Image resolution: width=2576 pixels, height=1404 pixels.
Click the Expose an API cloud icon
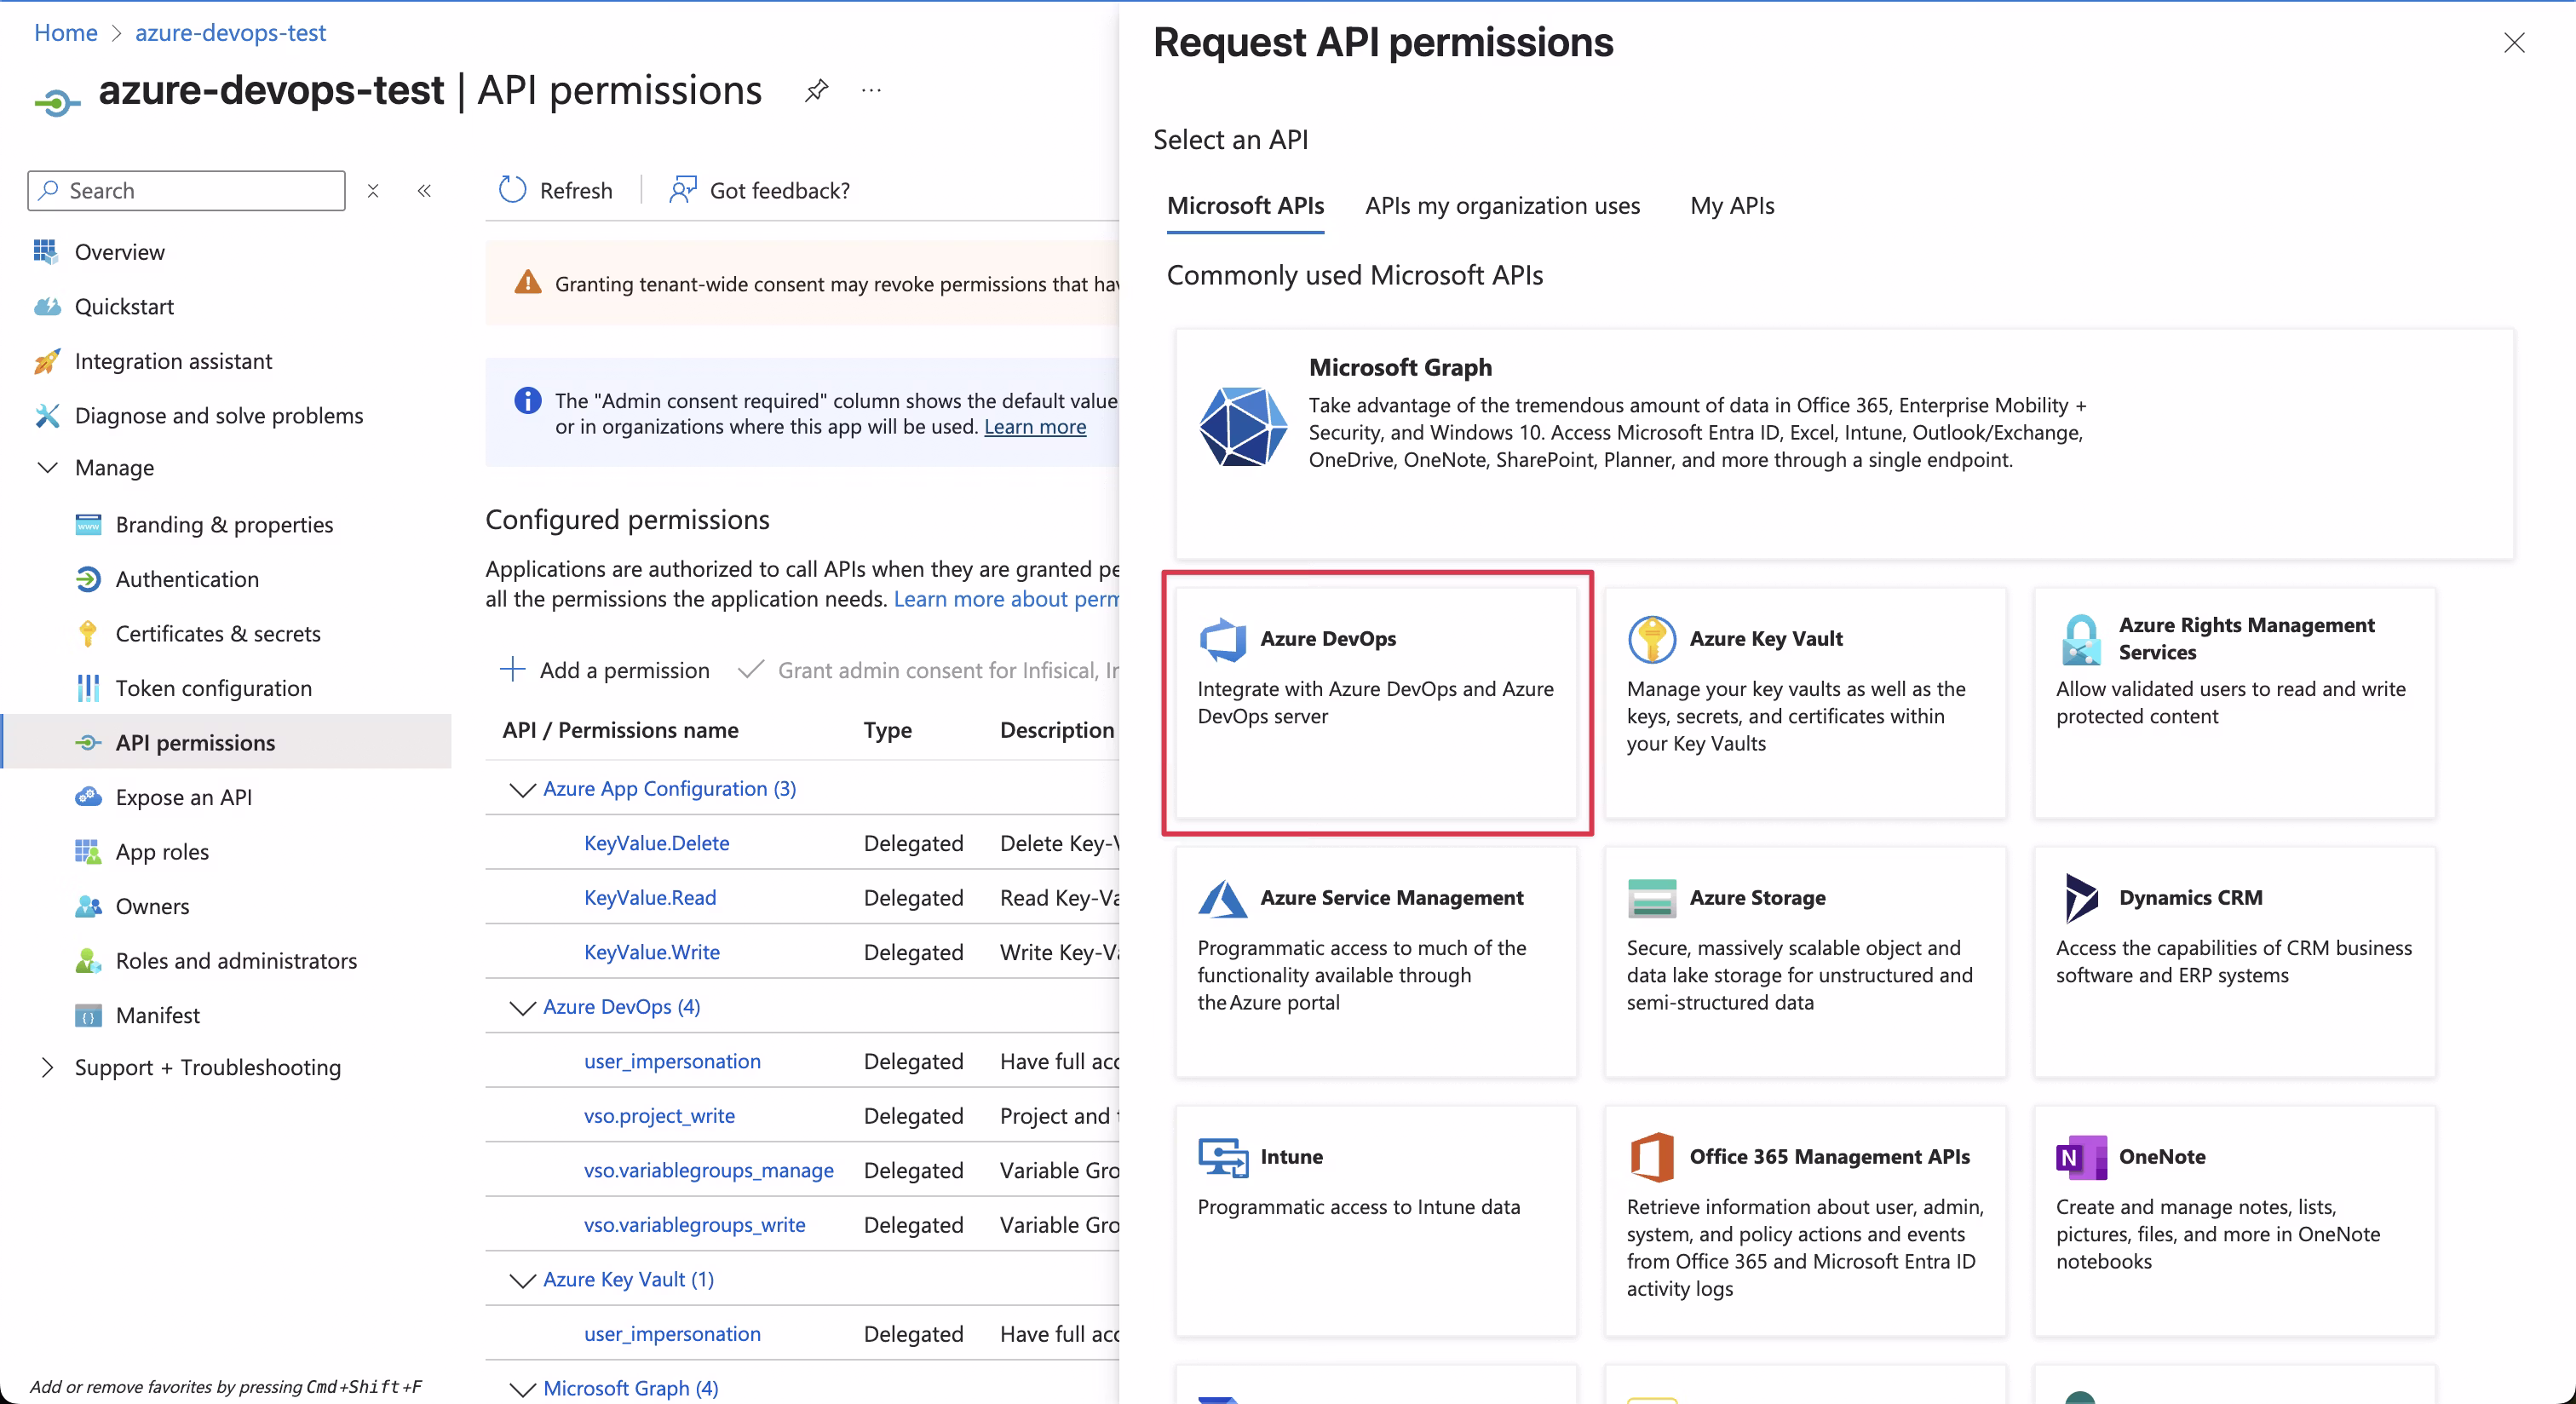[88, 797]
